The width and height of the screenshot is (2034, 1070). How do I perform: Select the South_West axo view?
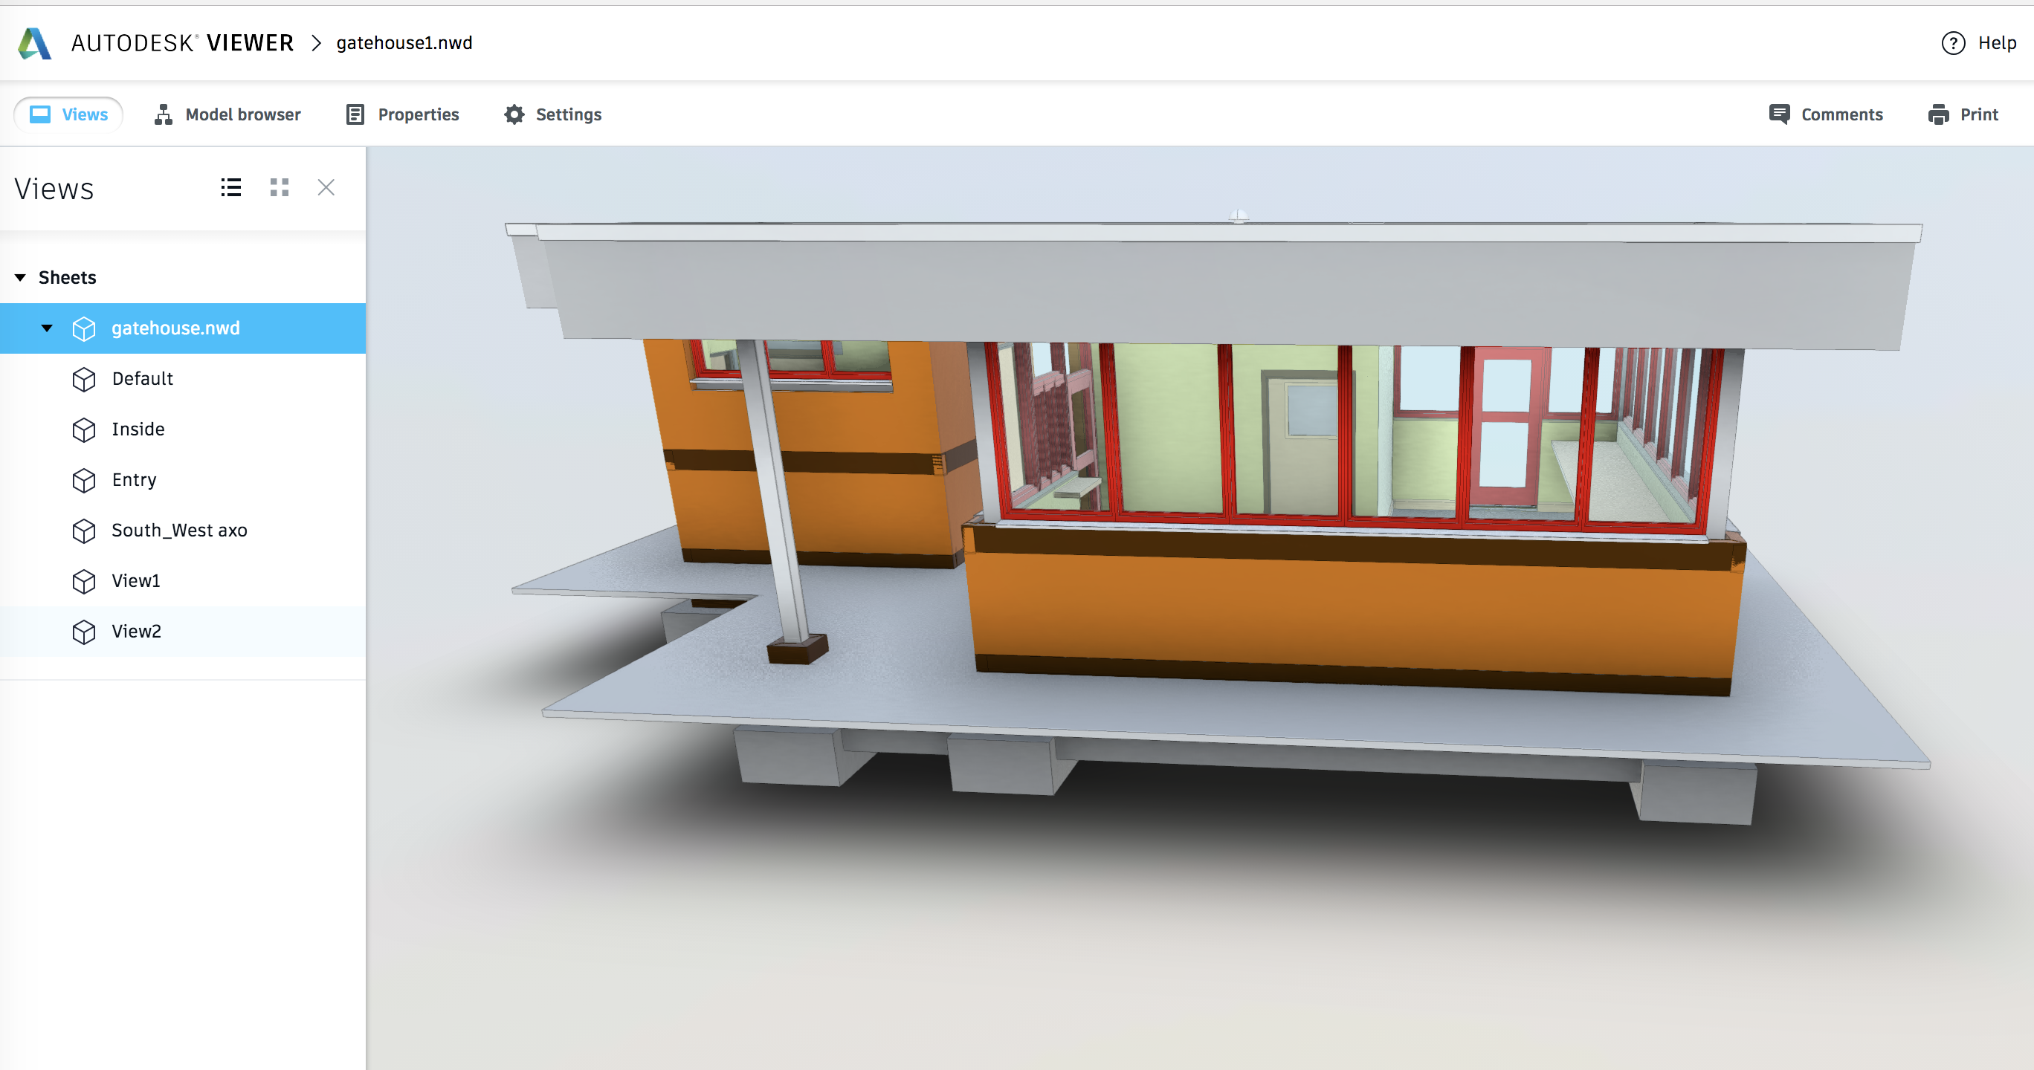pyautogui.click(x=181, y=530)
